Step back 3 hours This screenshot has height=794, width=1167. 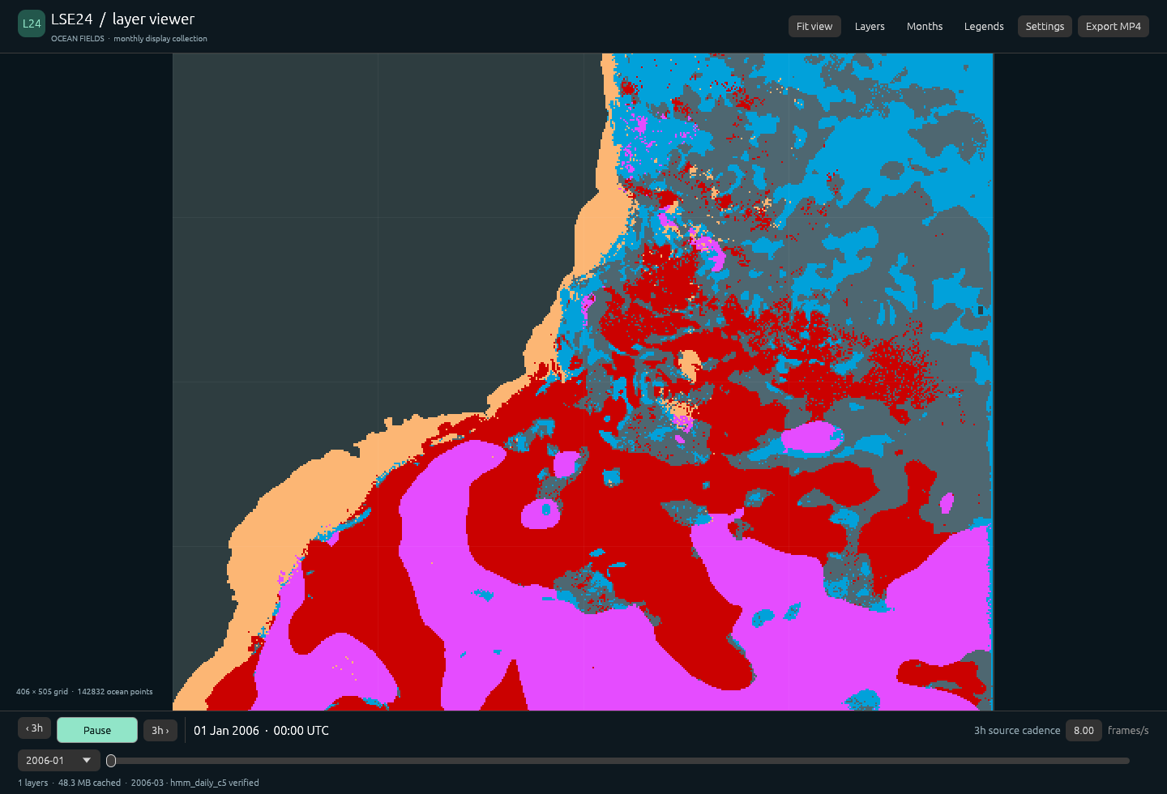34,728
